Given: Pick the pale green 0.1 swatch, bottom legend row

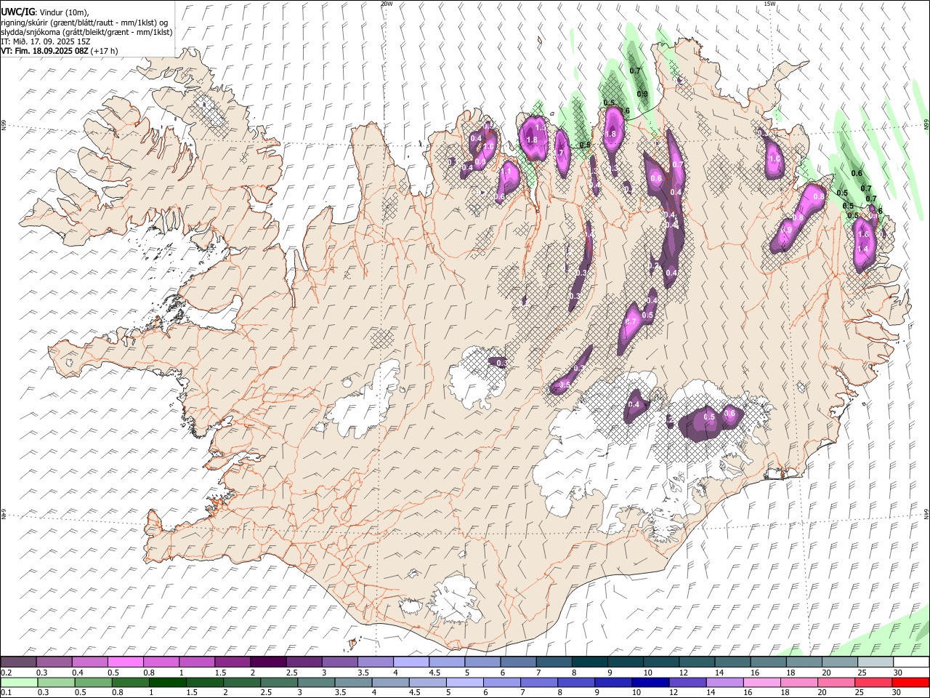Looking at the screenshot, I should (19, 683).
